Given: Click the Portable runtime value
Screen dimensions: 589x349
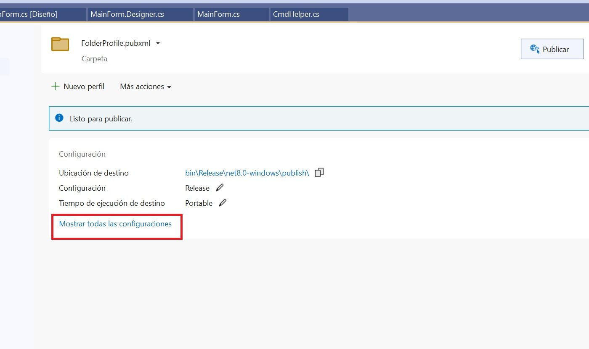Looking at the screenshot, I should click(x=199, y=203).
